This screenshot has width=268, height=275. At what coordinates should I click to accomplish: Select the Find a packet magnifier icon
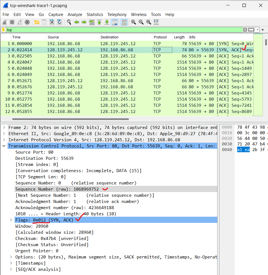pyautogui.click(x=69, y=22)
